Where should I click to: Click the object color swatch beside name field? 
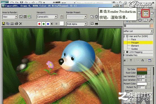(152, 26)
